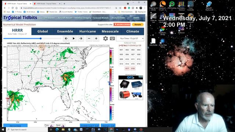Click the browser back arrow
The height and width of the screenshot is (132, 235).
pyautogui.click(x=5, y=8)
